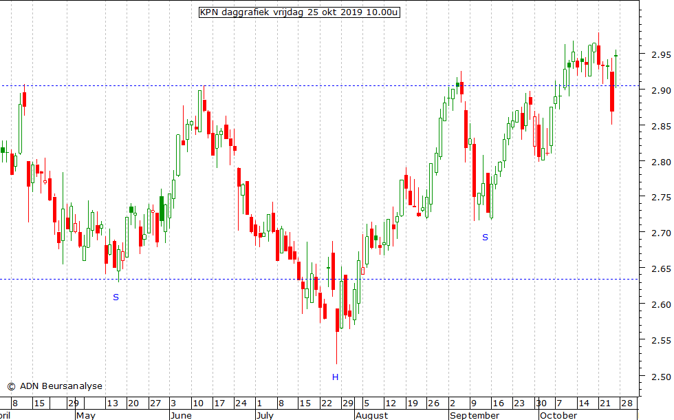Click the blue S marker in September
The image size is (674, 420).
(x=485, y=237)
